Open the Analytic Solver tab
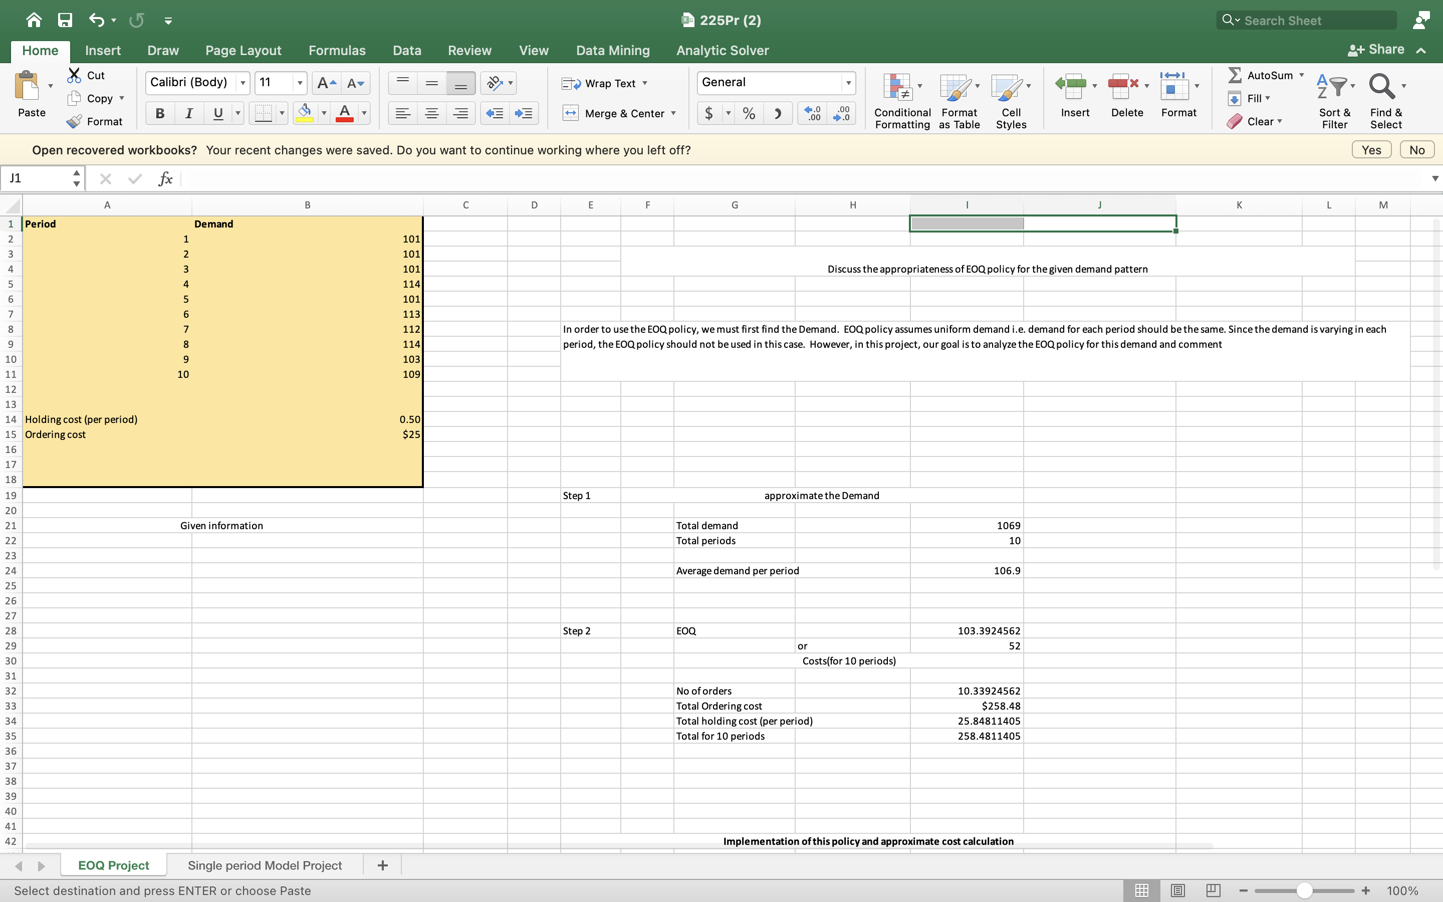The width and height of the screenshot is (1443, 902). 722,51
